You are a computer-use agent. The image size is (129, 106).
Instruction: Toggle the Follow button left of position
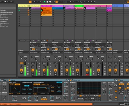(x=30, y=2)
